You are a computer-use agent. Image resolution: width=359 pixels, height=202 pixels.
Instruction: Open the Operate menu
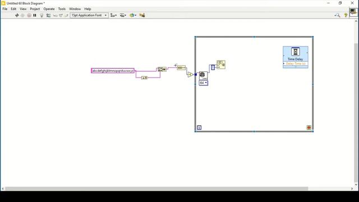click(x=49, y=9)
